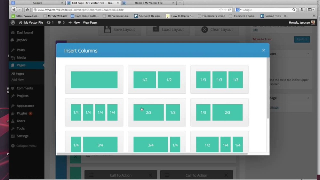Choose the 1/2 1/2 column layout
320x180 pixels.
coord(157,80)
